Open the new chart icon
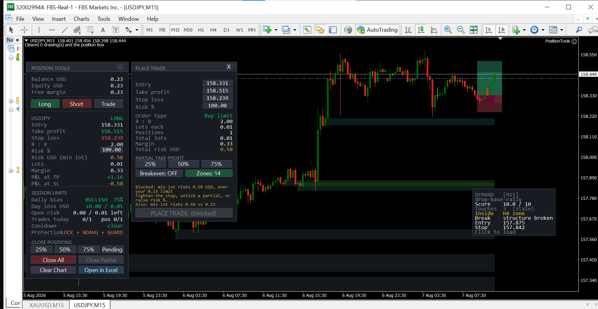The height and width of the screenshot is (309, 598). click(x=267, y=30)
